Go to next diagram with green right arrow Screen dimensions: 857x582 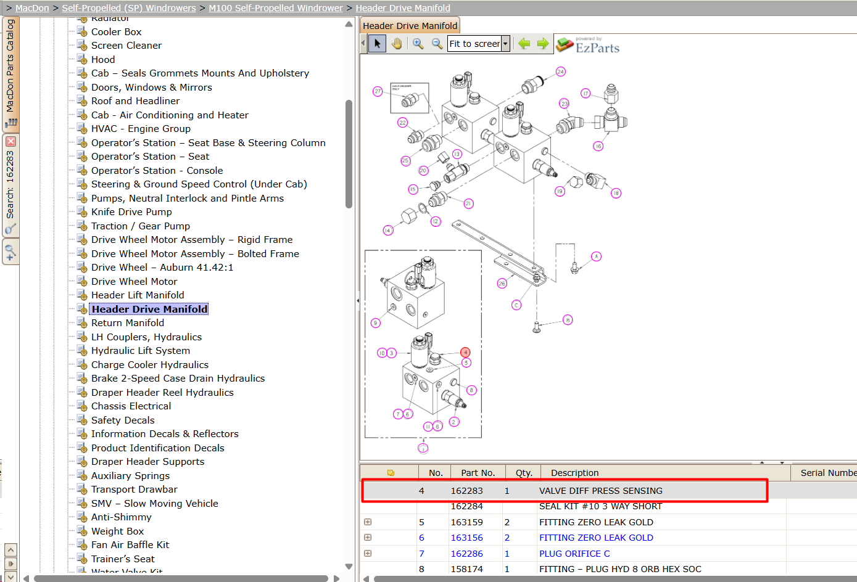543,44
